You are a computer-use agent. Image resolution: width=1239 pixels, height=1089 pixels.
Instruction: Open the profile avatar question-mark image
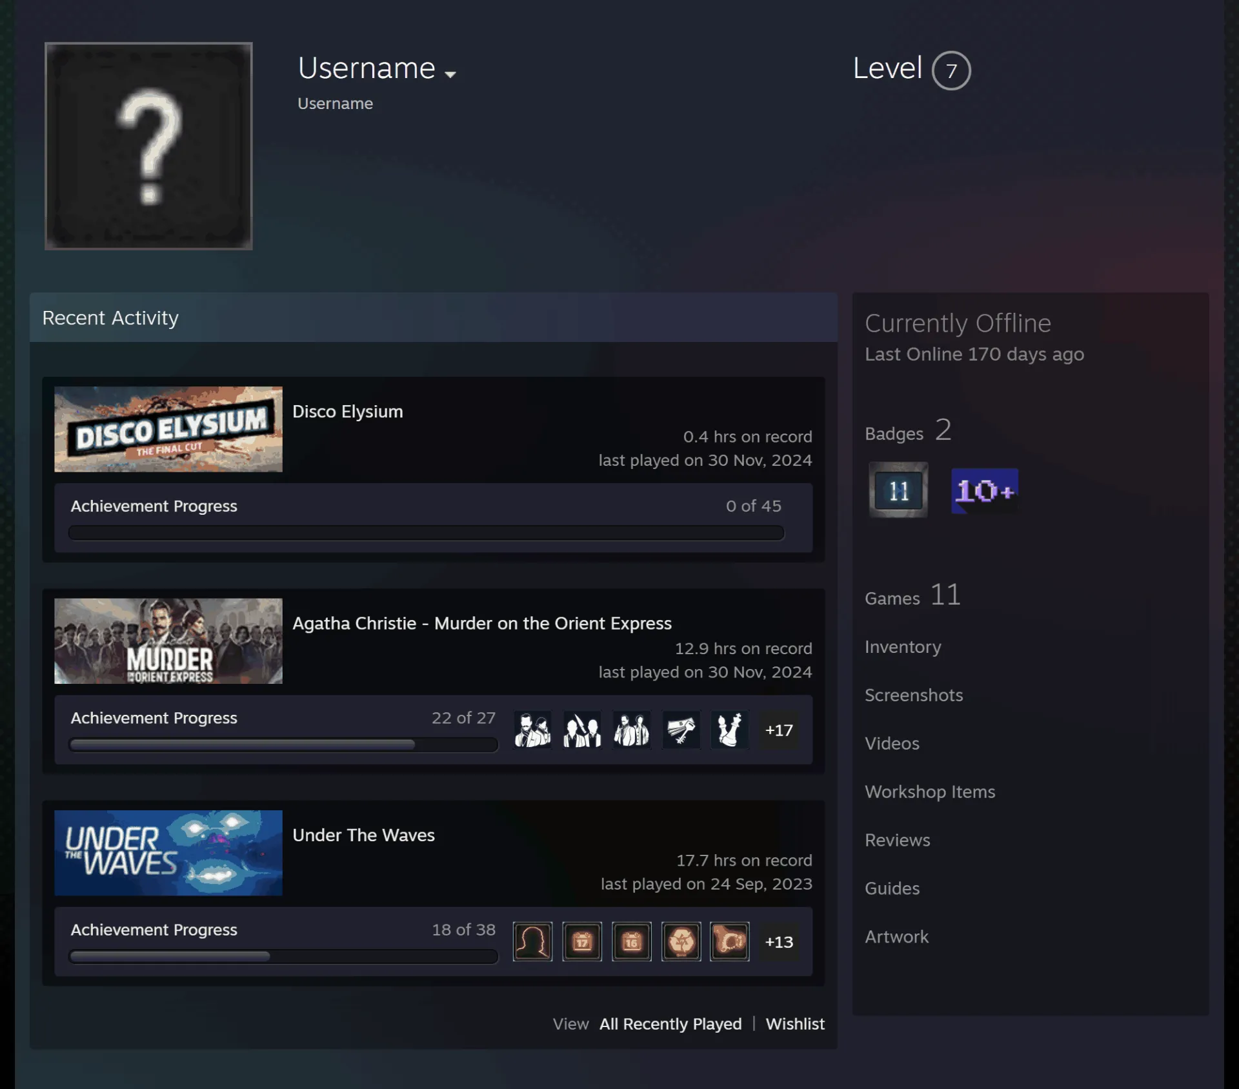pos(148,146)
